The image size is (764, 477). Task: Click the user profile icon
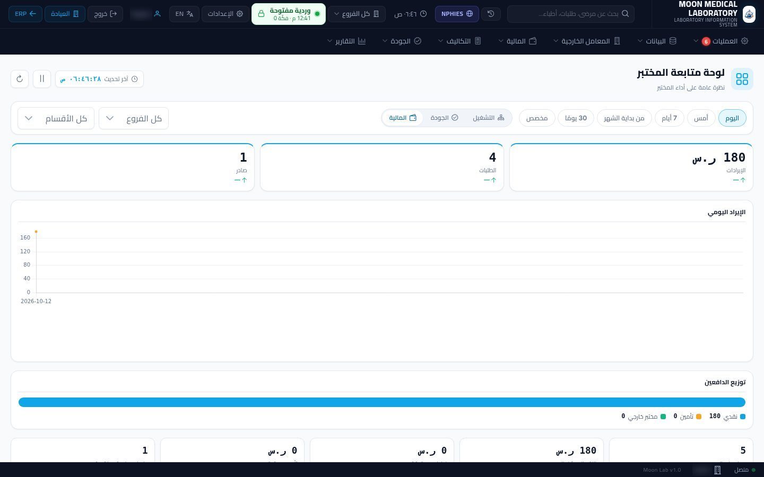[x=157, y=14]
